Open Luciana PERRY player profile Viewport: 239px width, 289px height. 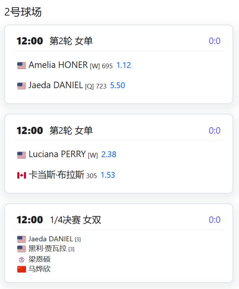point(57,154)
